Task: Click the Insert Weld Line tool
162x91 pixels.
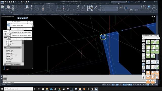Action: (47, 8)
